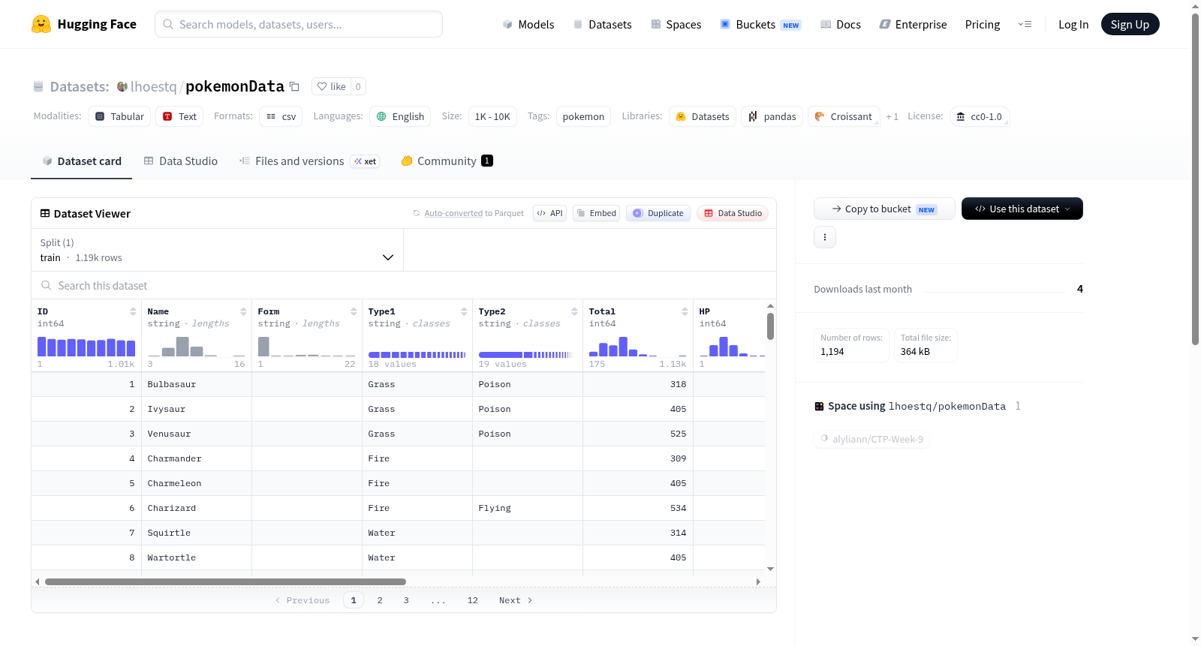Viewport: 1201px width, 646px height.
Task: Toggle sort on Name column
Action: point(243,311)
